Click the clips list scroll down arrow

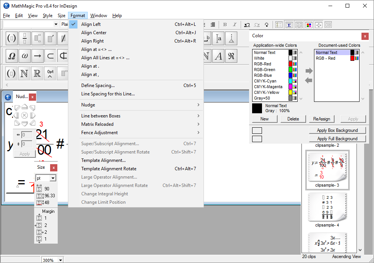coord(360,250)
